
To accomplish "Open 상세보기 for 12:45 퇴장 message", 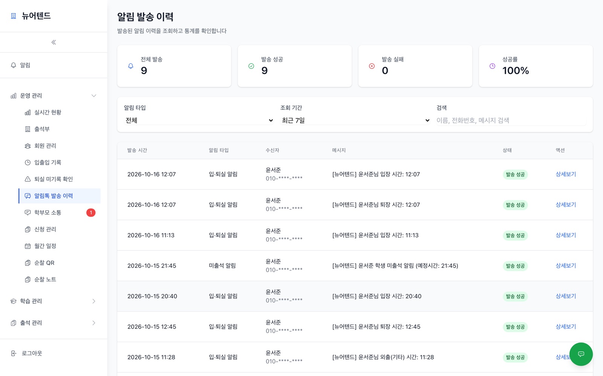I will click(566, 326).
